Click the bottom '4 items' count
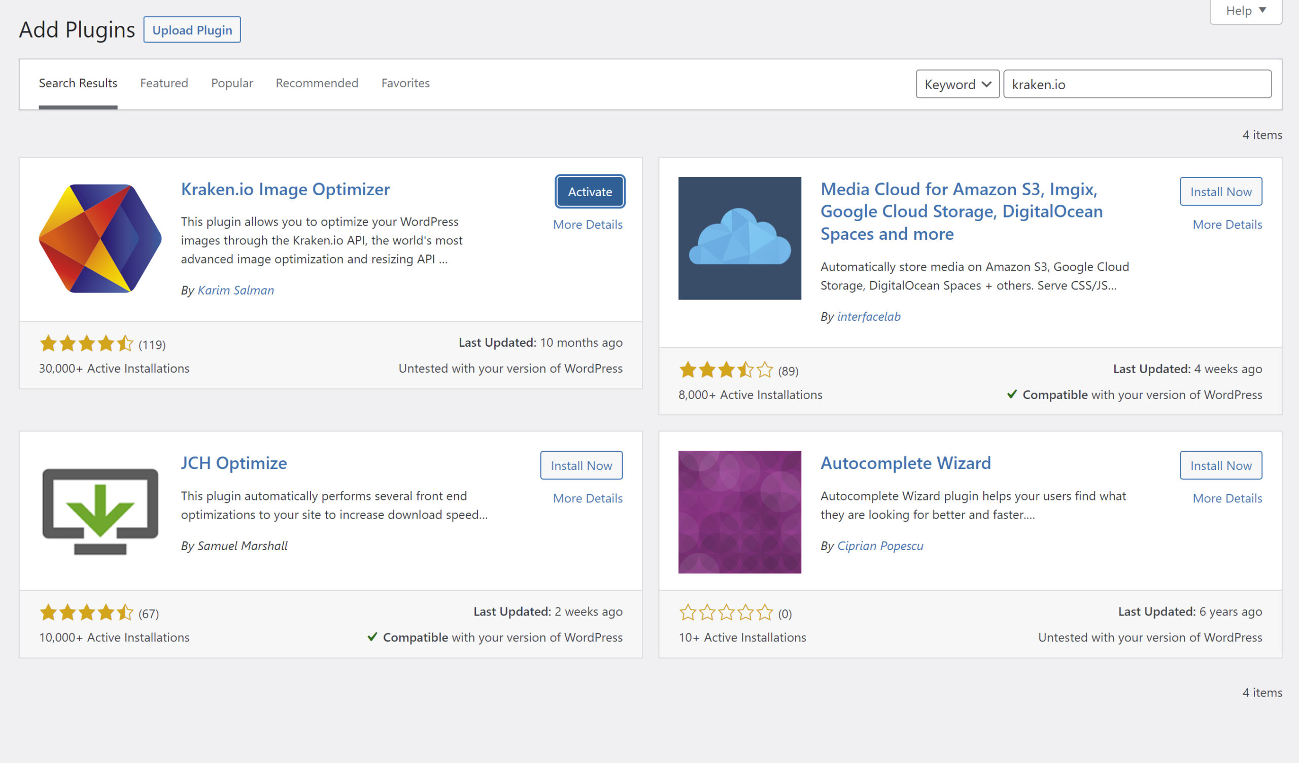 pos(1262,693)
